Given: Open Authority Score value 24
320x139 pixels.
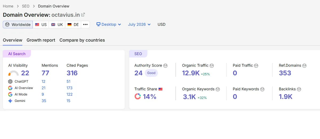Looking at the screenshot, I should click(x=138, y=73).
